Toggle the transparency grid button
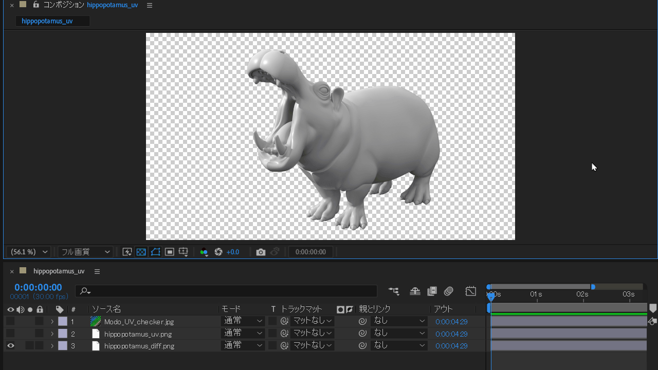658x370 pixels. [x=141, y=252]
